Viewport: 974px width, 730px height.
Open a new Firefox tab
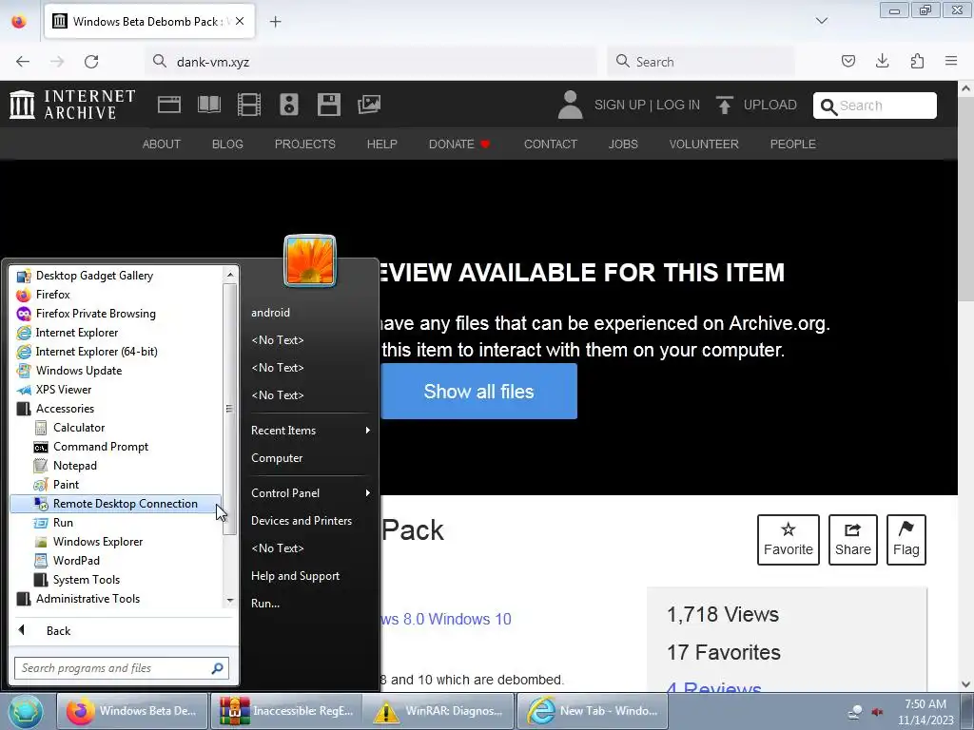tap(276, 22)
